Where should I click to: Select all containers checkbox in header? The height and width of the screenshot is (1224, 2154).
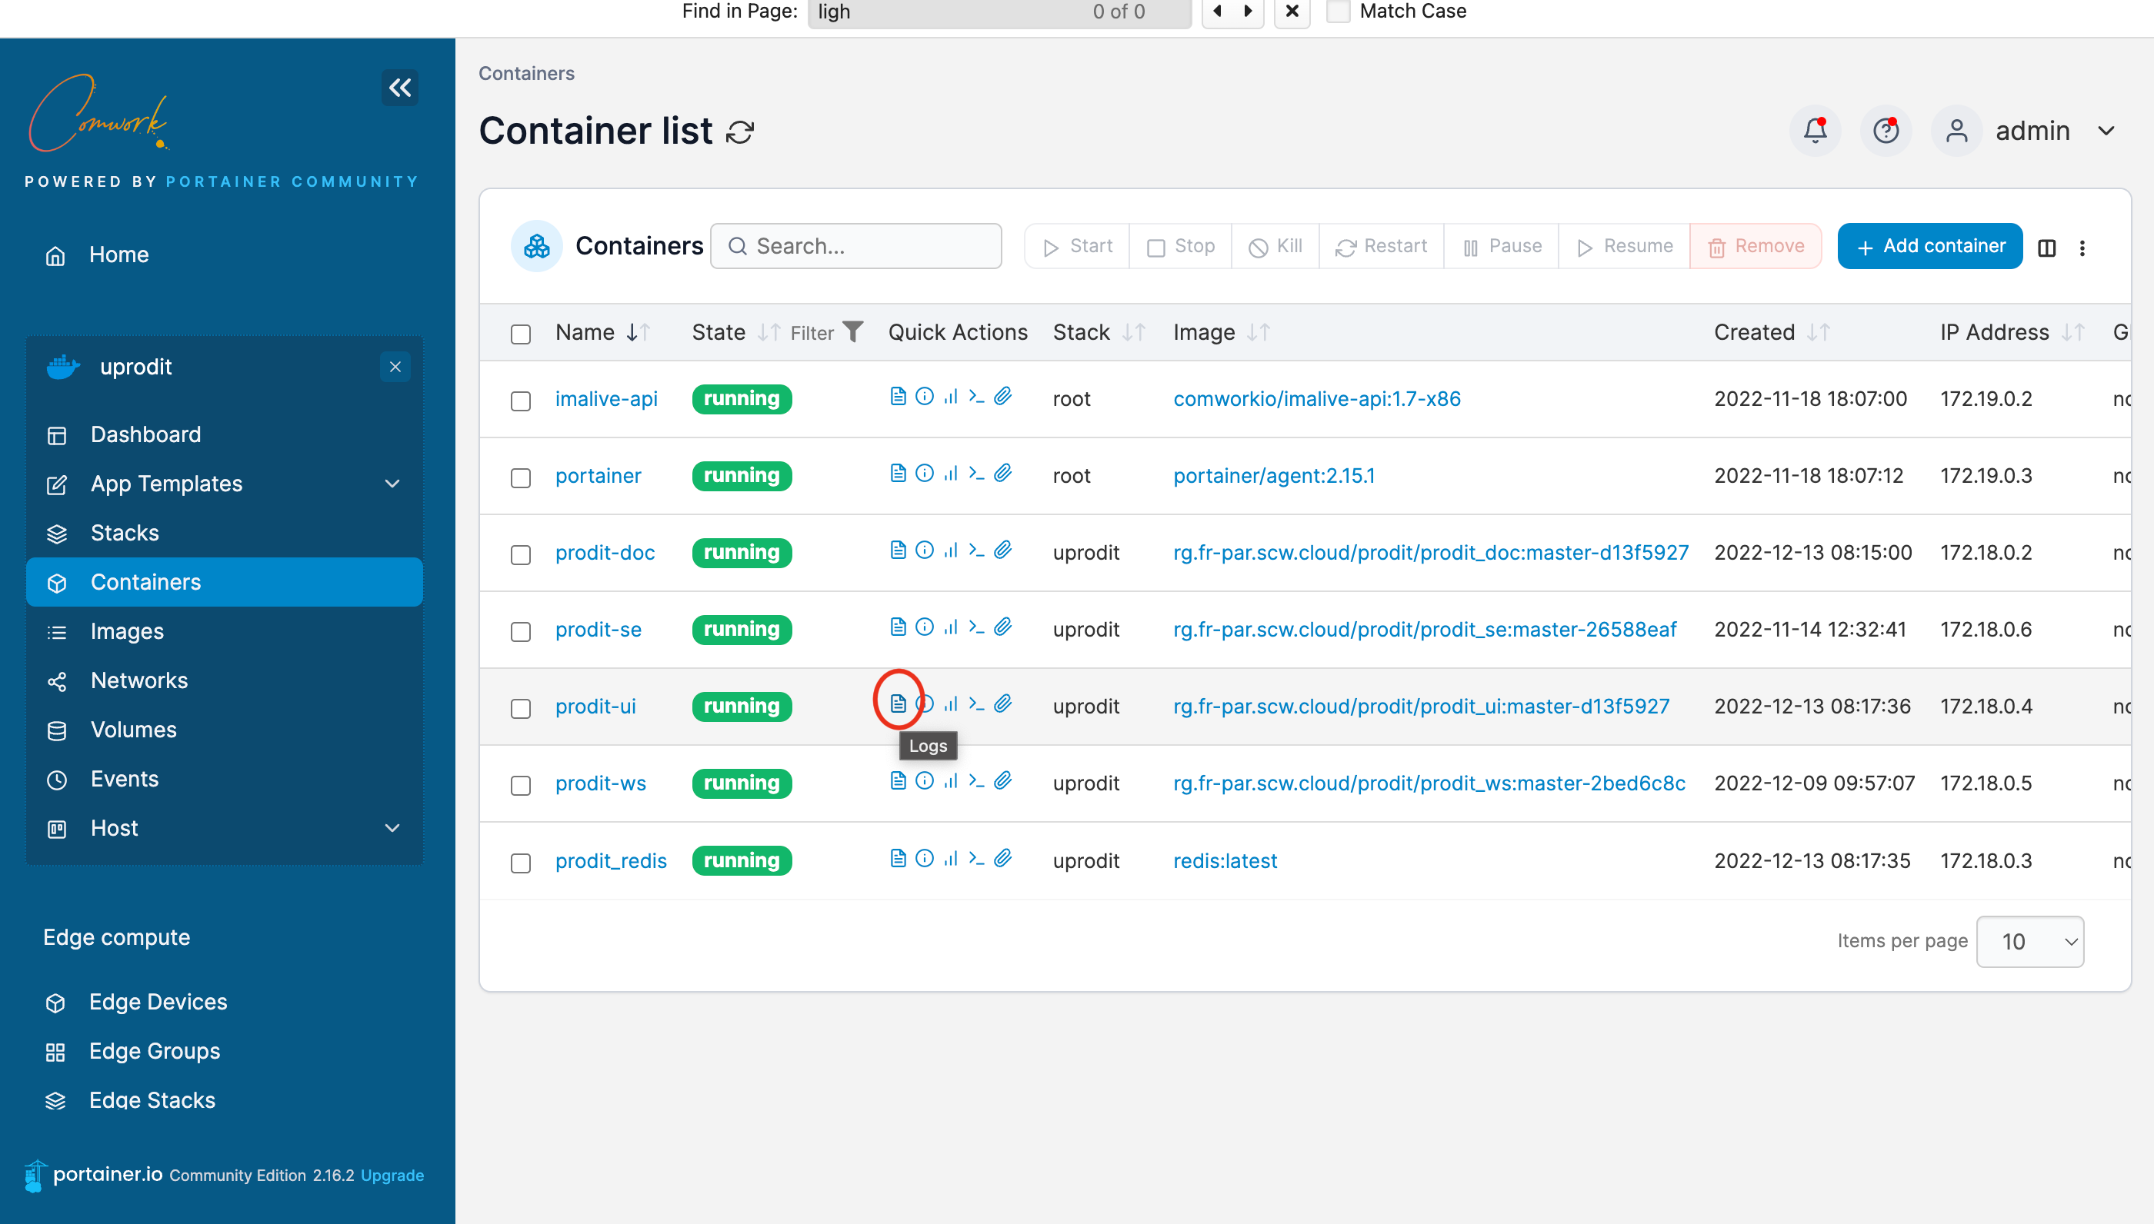521,334
